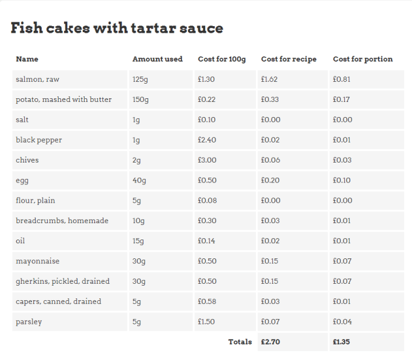Click the 'Fish cakes with tartar sauce' heading

click(x=117, y=28)
